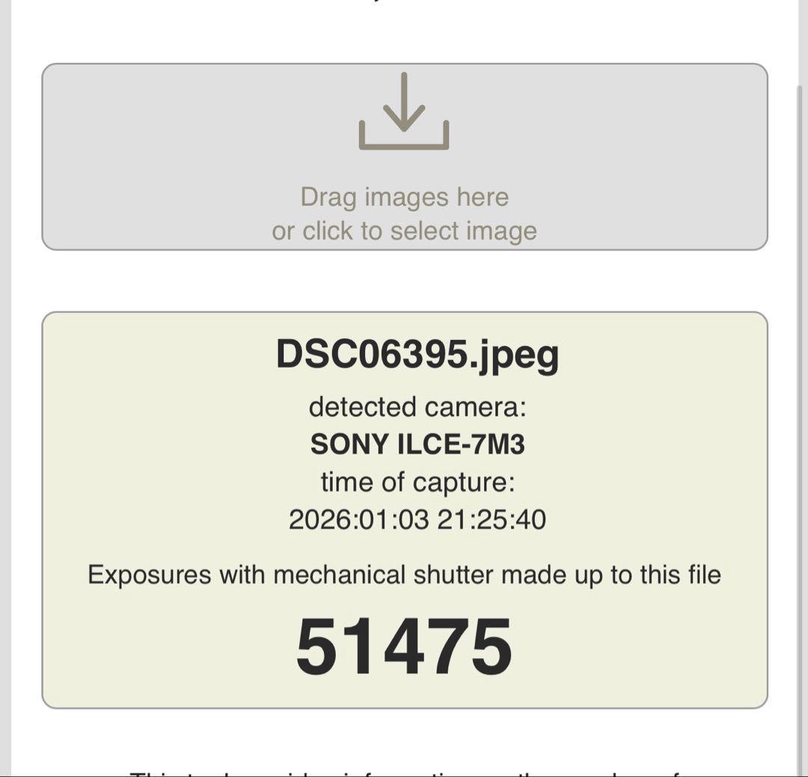Select the DSC06395.jpeg file name heading
The image size is (808, 777).
(417, 354)
